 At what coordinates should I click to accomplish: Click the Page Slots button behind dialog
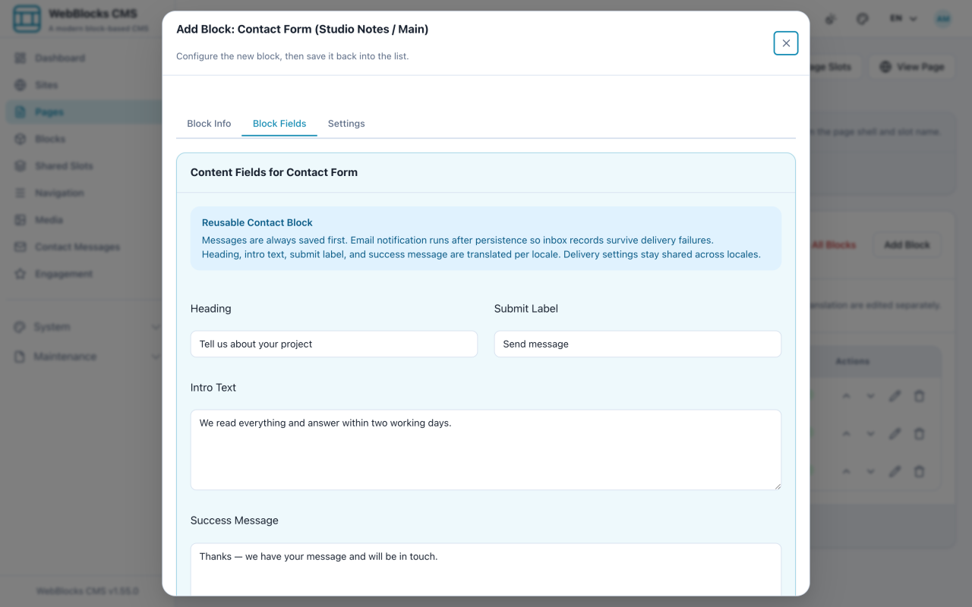[x=834, y=67]
